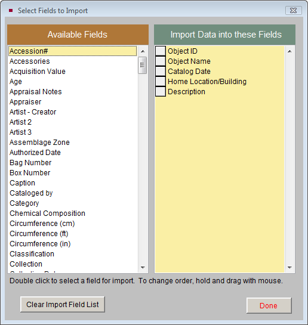308x325 pixels.
Task: Select Home Location/Building text in import list
Action: (207, 82)
